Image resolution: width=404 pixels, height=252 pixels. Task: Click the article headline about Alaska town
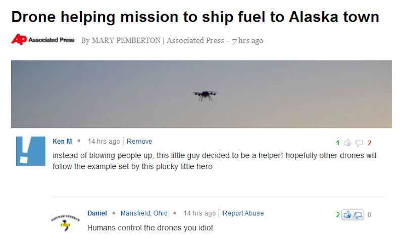click(x=195, y=17)
